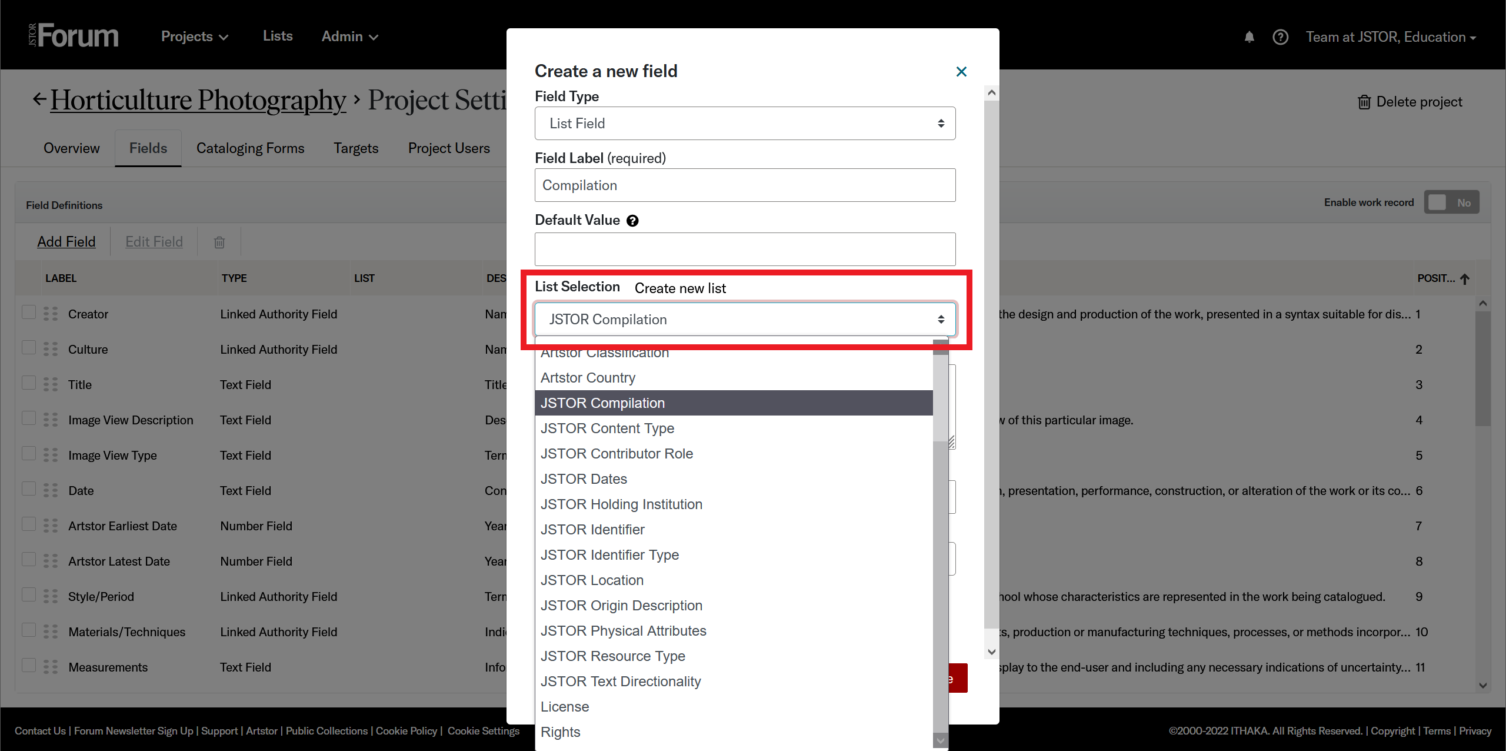The height and width of the screenshot is (751, 1506).
Task: Click the notification bell icon
Action: tap(1250, 37)
